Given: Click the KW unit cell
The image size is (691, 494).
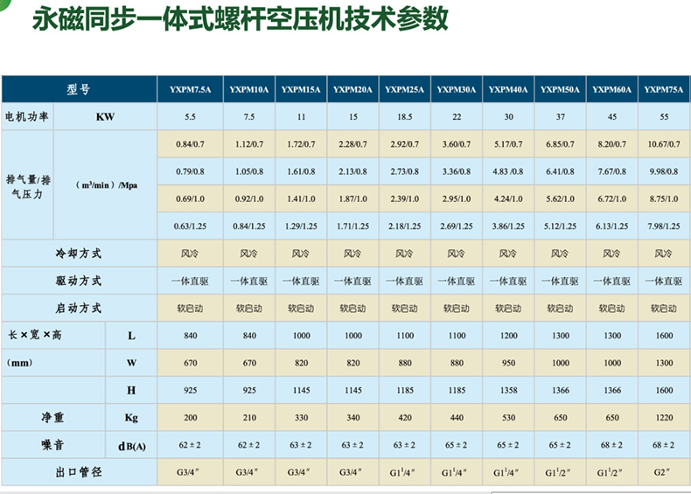Looking at the screenshot, I should pos(105,116).
